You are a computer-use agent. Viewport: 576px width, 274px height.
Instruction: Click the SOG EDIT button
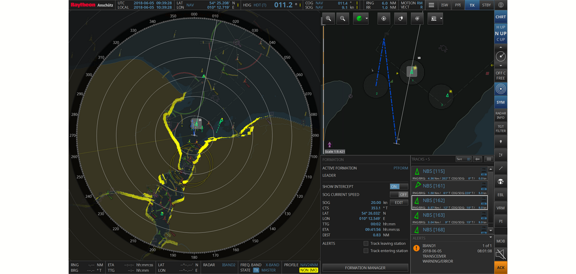(x=399, y=202)
